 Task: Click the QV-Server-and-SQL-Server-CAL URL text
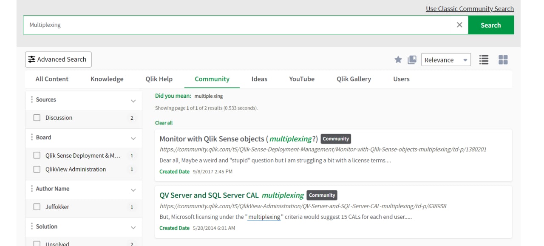click(x=303, y=206)
